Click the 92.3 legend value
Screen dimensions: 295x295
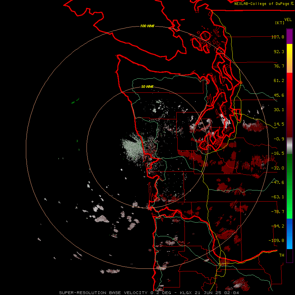point(279,51)
